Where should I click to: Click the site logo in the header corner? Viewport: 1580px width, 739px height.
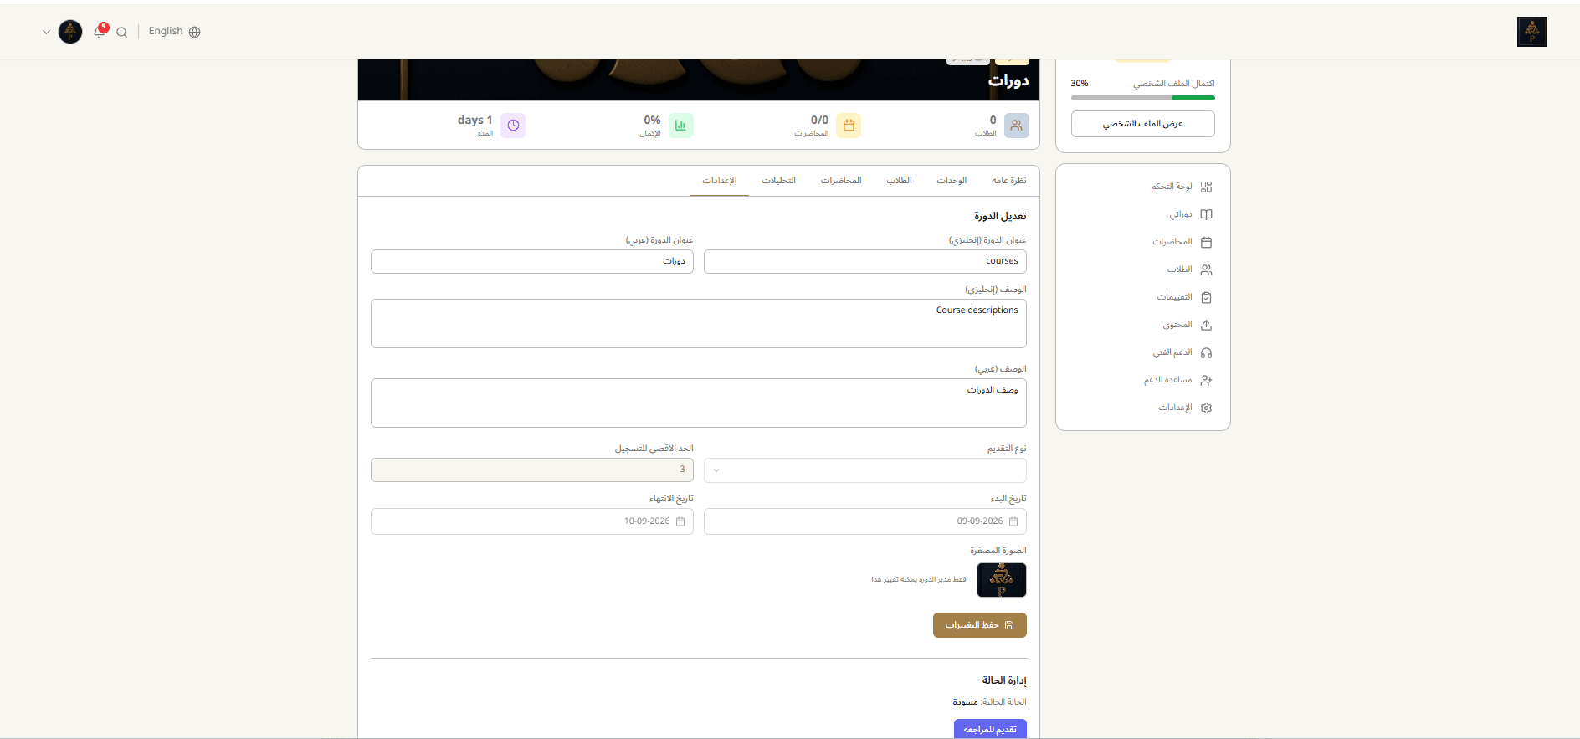[x=1532, y=32]
